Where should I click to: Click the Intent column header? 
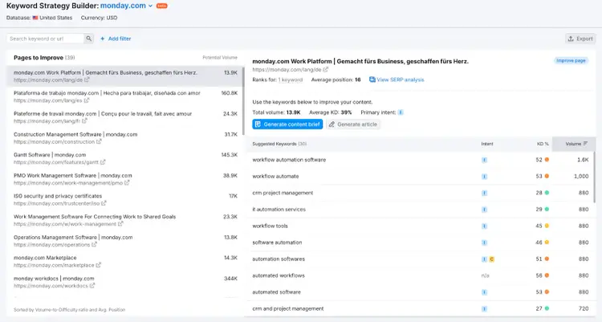[487, 144]
